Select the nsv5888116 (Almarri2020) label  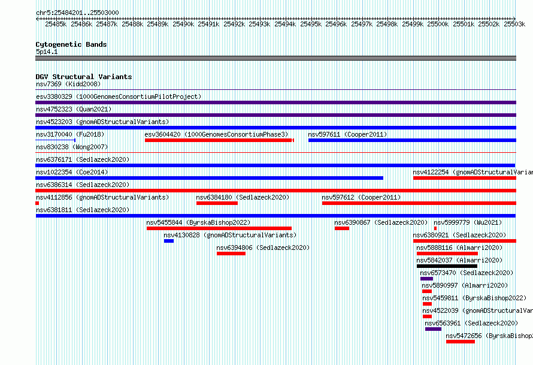459,248
